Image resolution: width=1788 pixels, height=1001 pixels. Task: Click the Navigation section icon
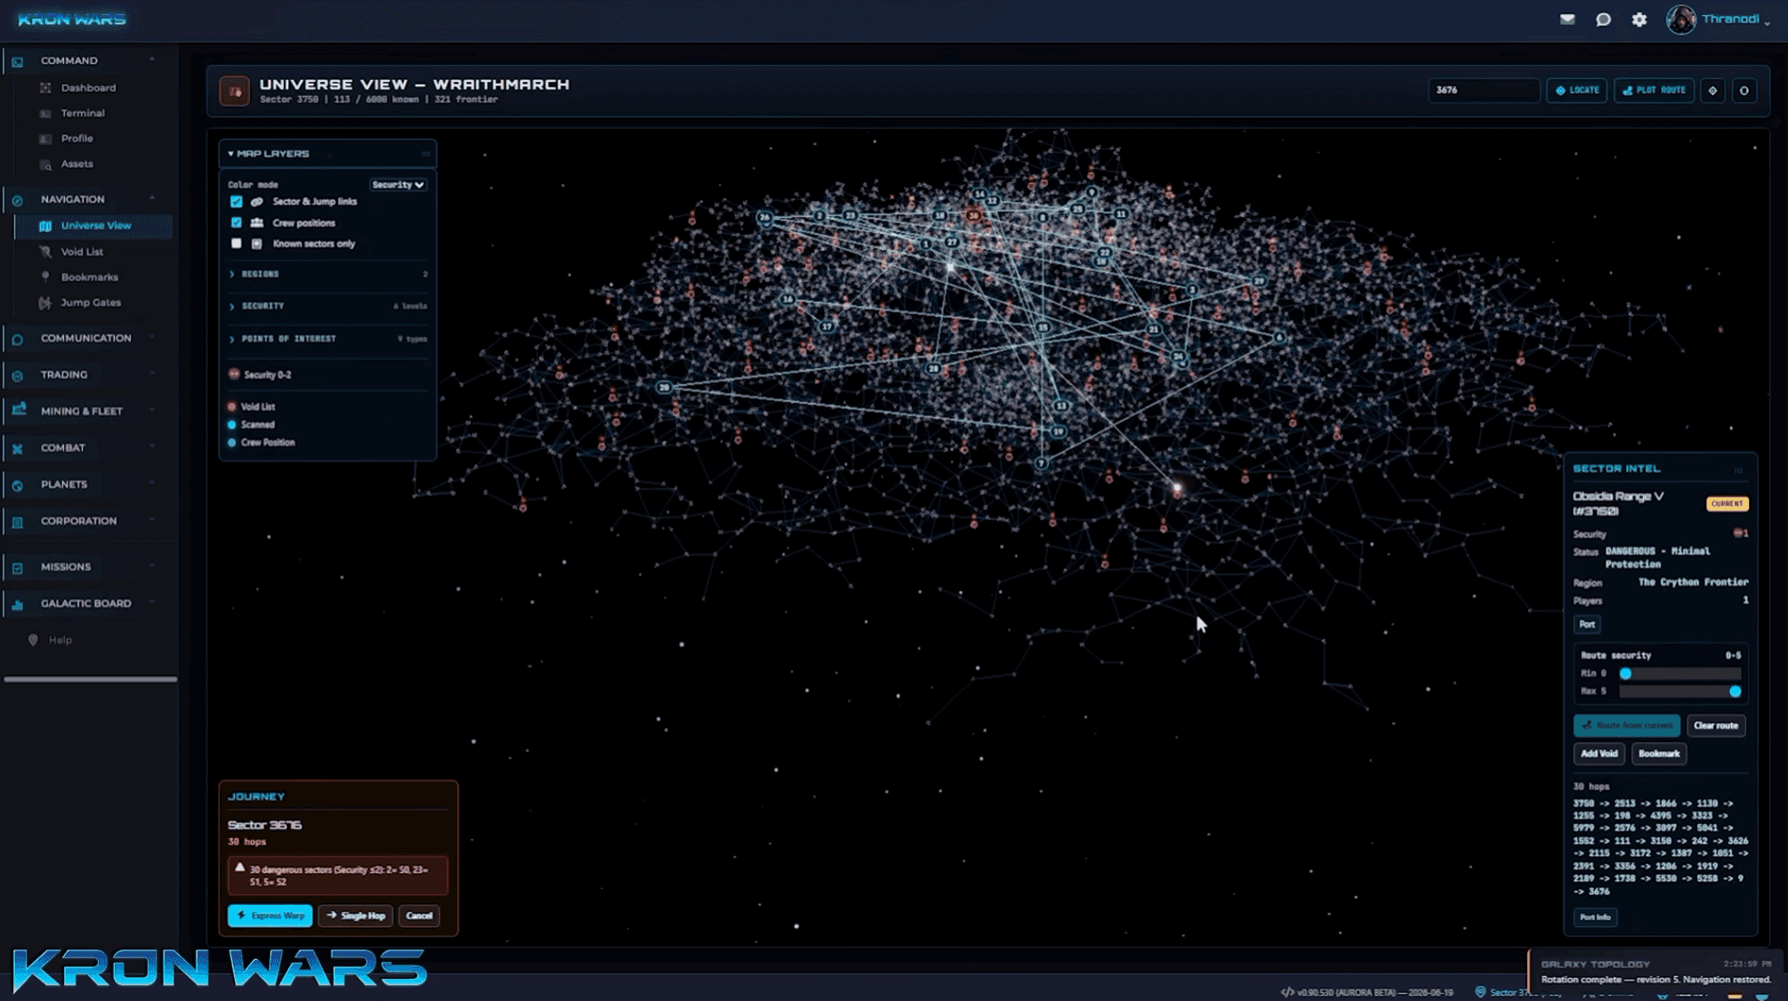17,200
